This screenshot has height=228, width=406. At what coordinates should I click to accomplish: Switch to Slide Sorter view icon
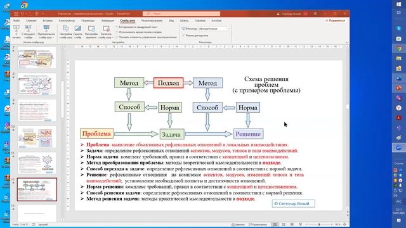click(284, 225)
